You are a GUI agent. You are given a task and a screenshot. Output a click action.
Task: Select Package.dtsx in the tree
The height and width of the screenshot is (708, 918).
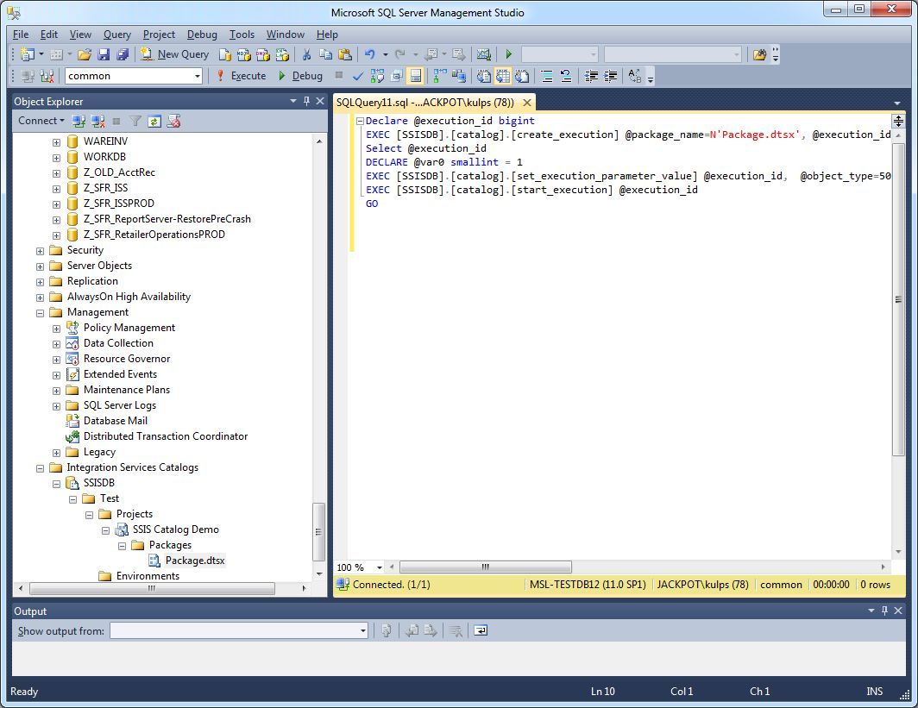[x=194, y=561]
